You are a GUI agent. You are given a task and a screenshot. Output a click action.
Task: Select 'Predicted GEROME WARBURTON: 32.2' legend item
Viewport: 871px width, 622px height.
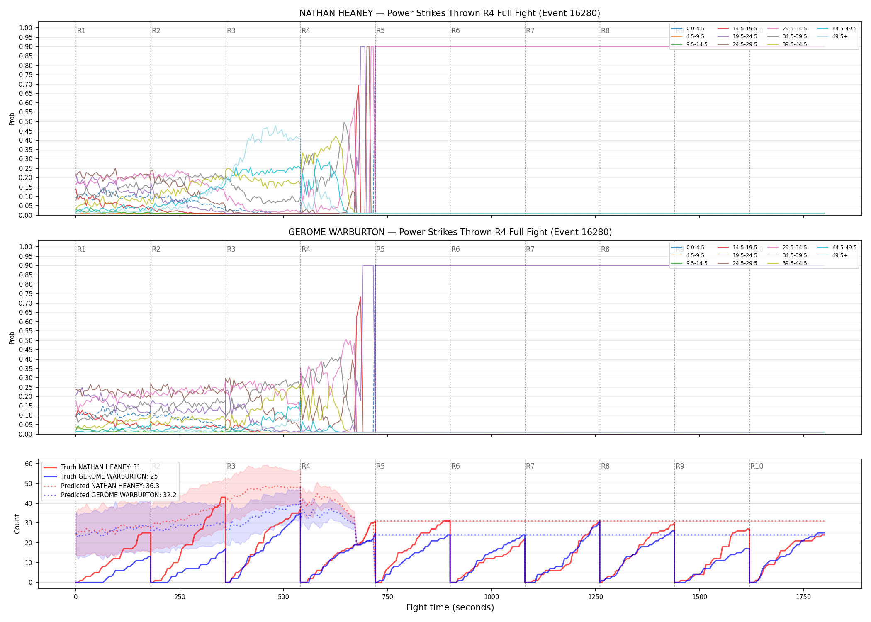click(110, 495)
